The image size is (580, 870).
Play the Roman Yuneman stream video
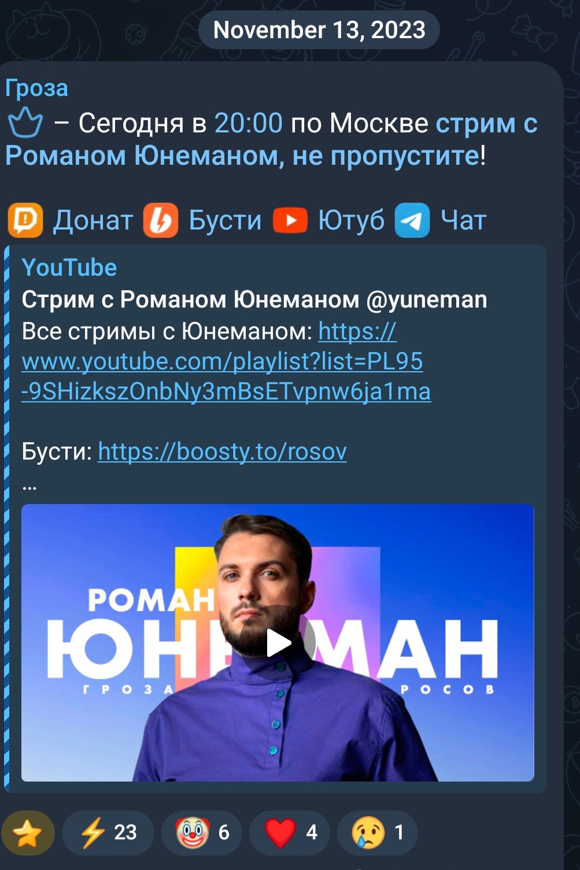pyautogui.click(x=278, y=643)
